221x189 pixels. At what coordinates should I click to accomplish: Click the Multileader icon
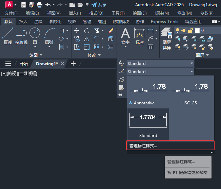(150, 39)
